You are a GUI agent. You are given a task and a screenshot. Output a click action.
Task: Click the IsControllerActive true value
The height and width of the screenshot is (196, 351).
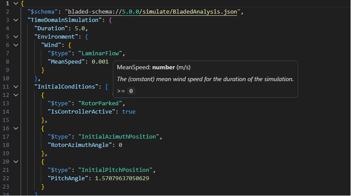point(129,112)
